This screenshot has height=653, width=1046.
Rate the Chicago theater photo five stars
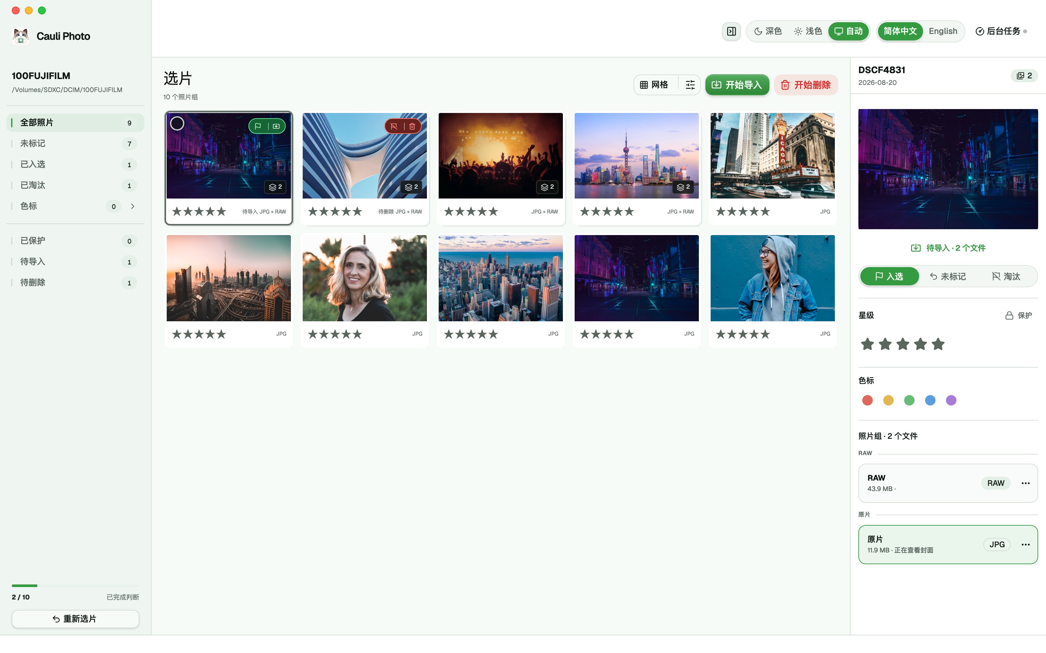[765, 212]
